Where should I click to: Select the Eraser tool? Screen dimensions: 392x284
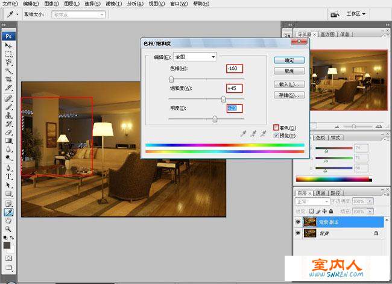point(8,132)
